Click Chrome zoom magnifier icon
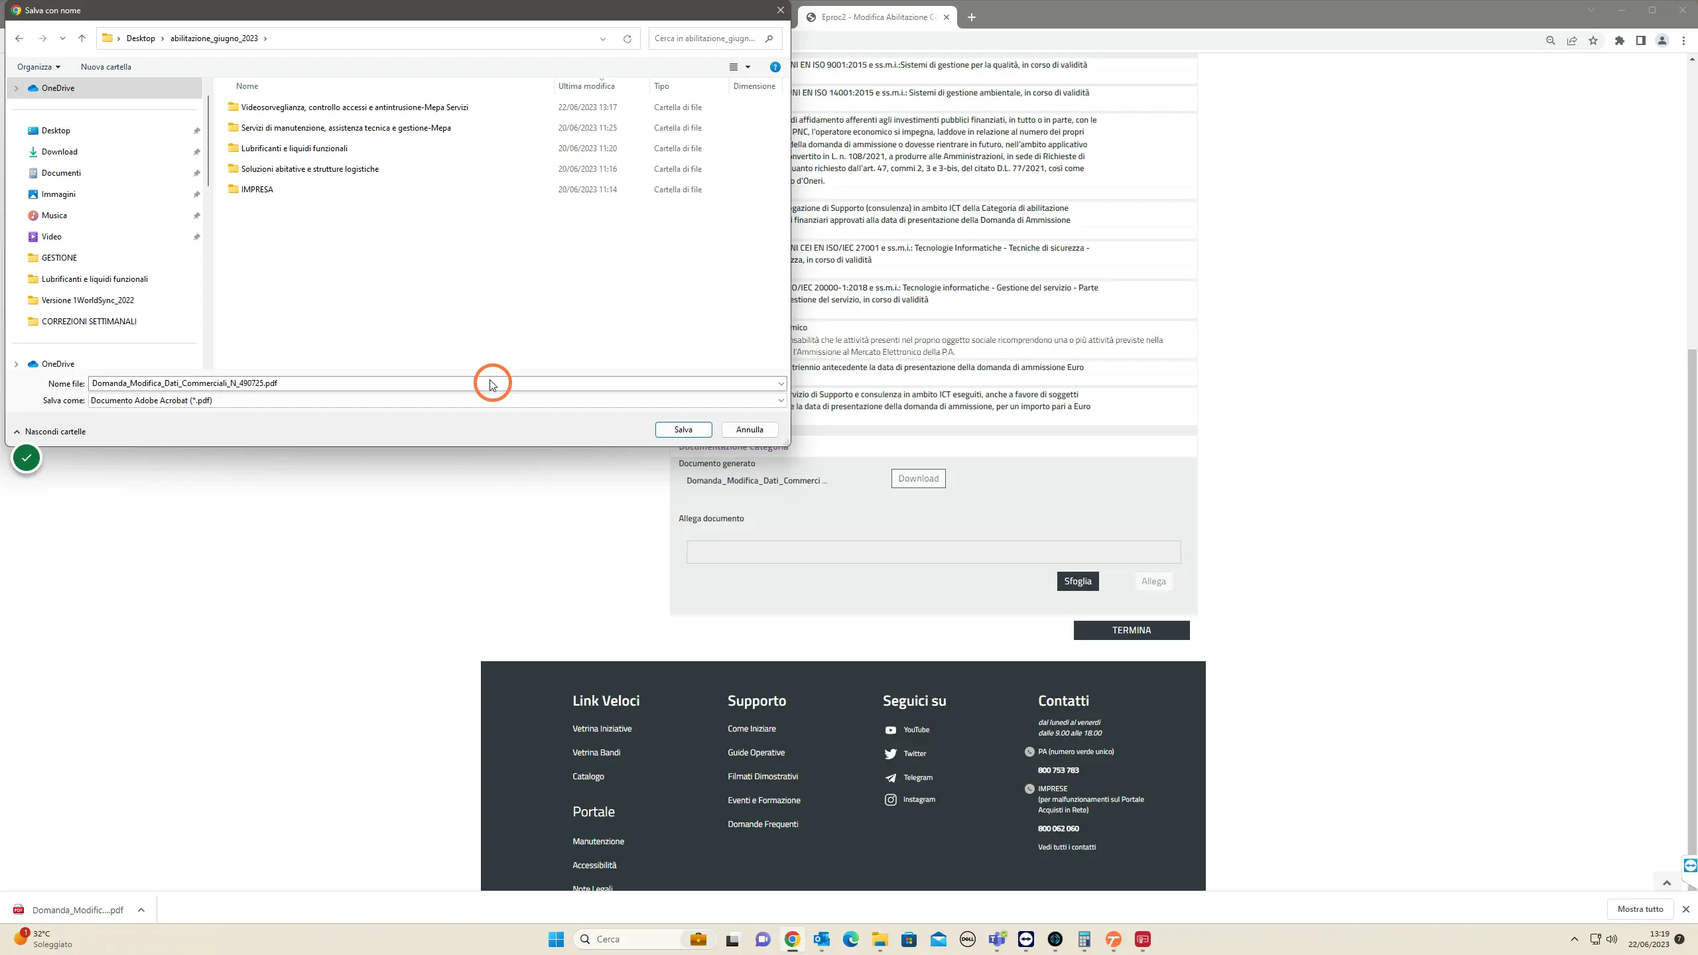The width and height of the screenshot is (1698, 955). click(1550, 40)
